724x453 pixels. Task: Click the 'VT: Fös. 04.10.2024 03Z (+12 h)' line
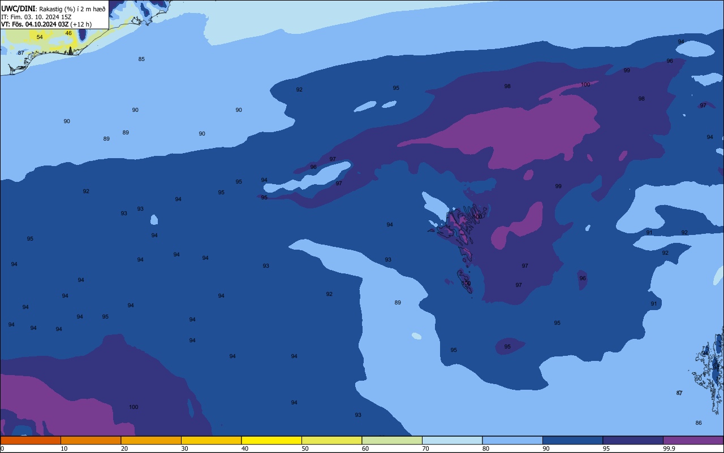(x=46, y=24)
